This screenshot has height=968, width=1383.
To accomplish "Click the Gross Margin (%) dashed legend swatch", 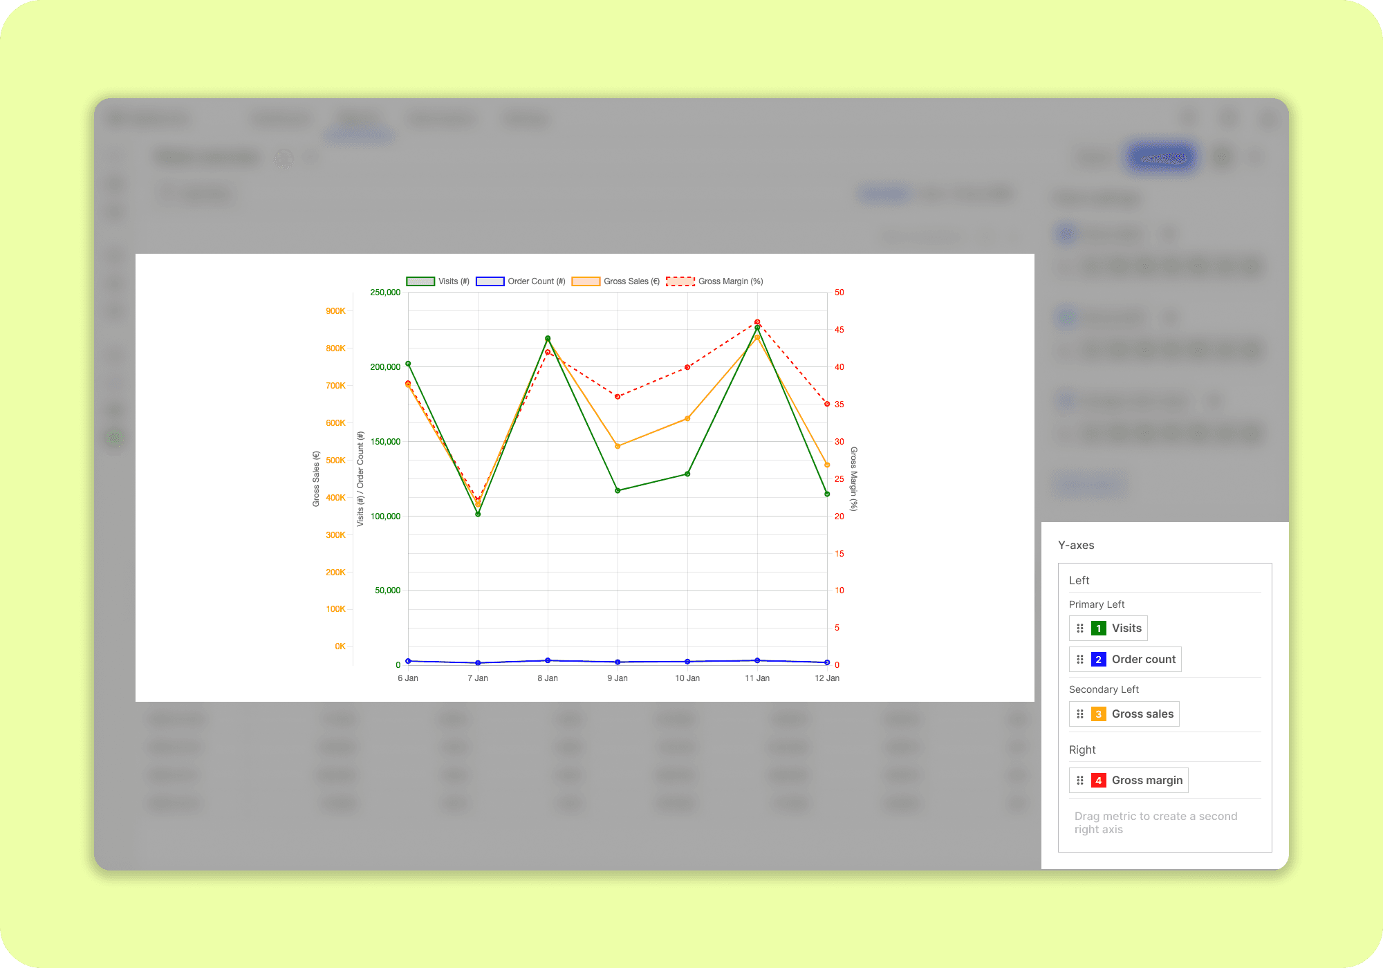I will coord(680,281).
